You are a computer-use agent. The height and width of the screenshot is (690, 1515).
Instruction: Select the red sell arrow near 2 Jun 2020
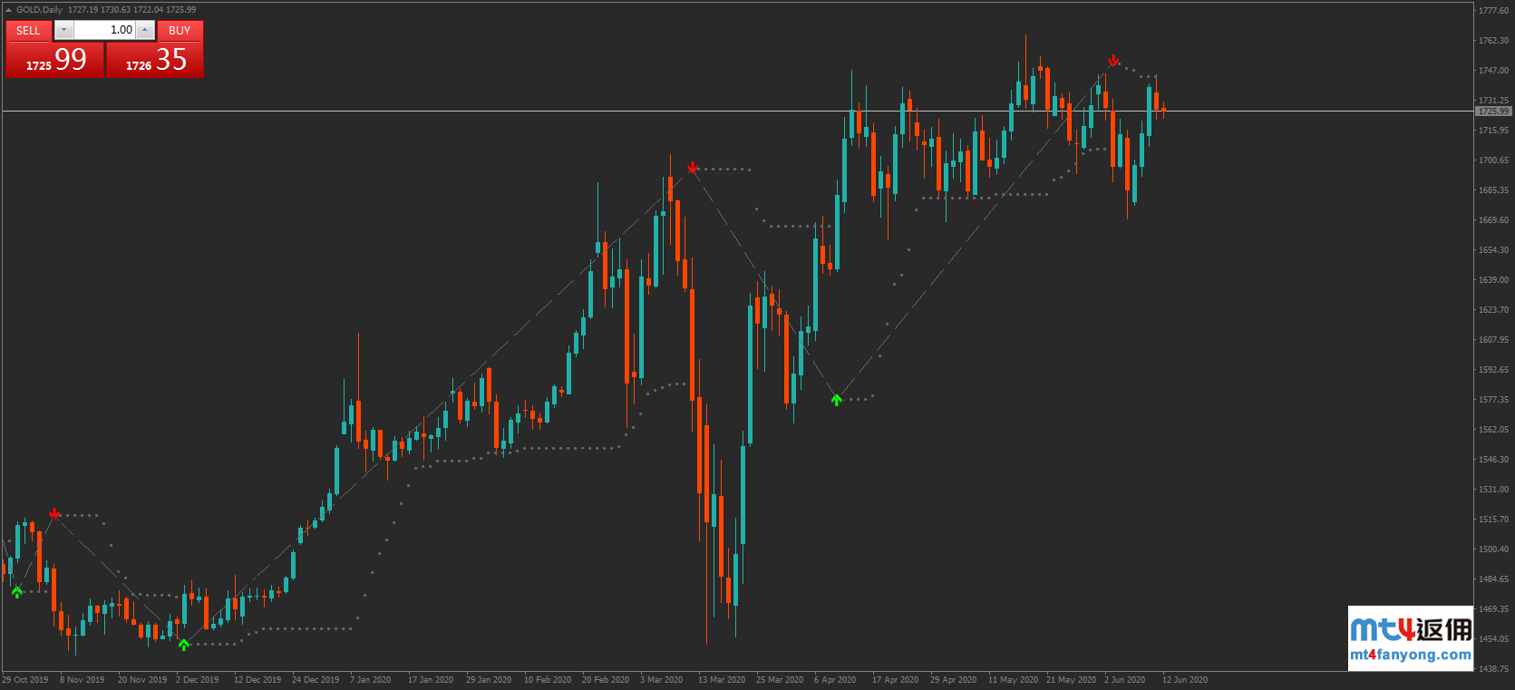click(x=1113, y=61)
